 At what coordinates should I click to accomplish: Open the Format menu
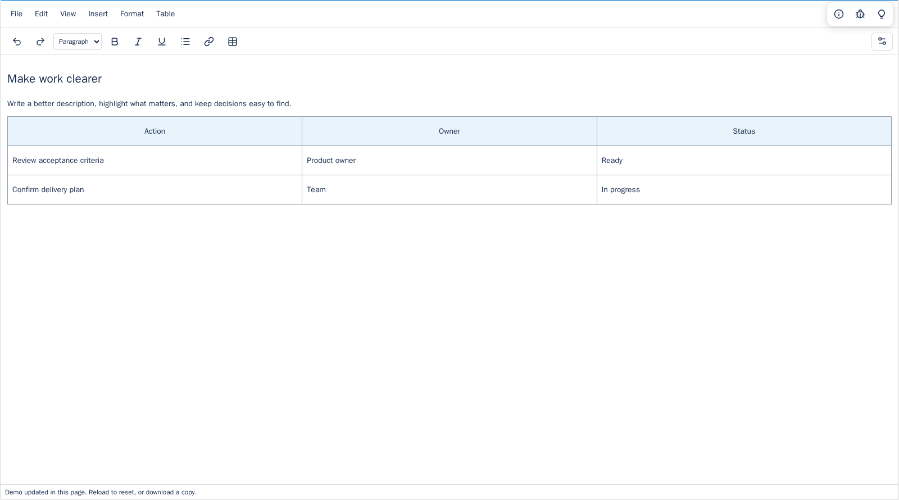[132, 13]
